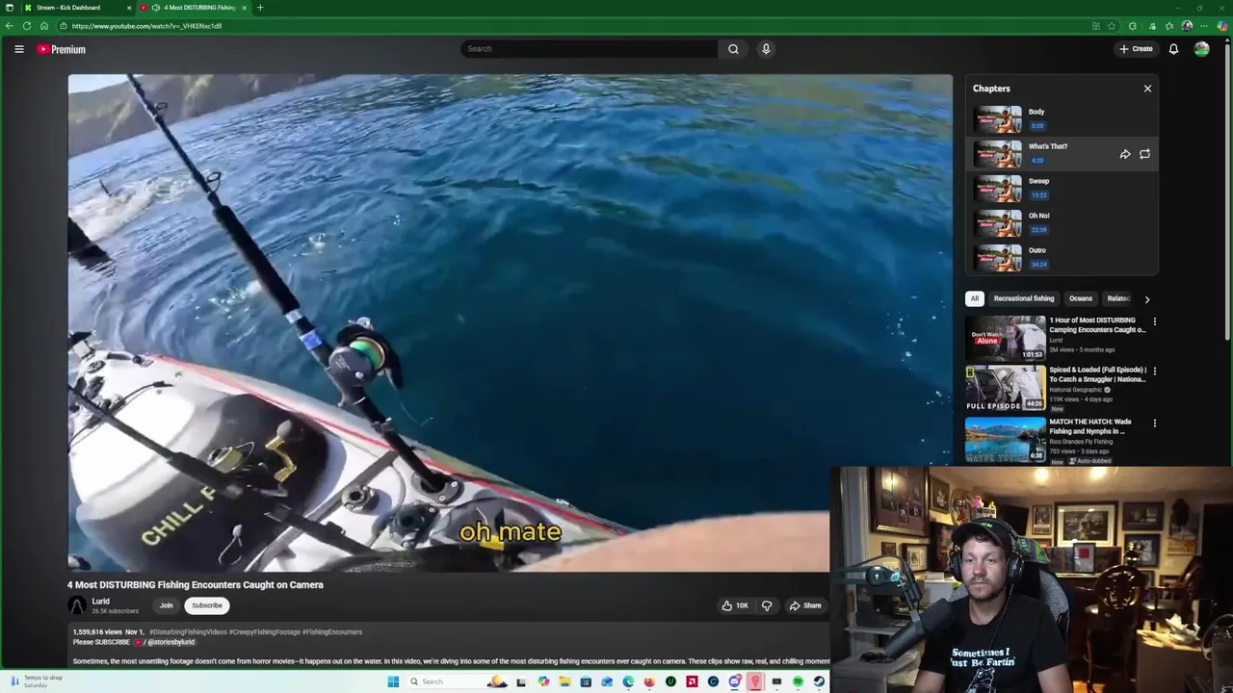Viewport: 1233px width, 693px height.
Task: Open the MATCH THE HATCH thumbnail
Action: pos(1006,439)
